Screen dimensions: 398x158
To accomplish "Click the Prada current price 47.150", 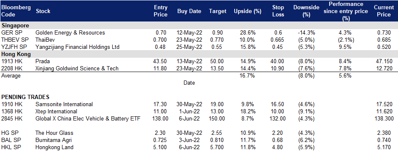I will point(384,61).
